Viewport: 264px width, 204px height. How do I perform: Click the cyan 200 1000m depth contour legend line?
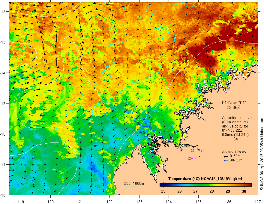click(x=130, y=187)
